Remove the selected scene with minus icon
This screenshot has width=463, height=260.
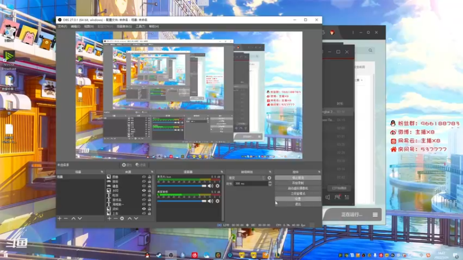pyautogui.click(x=66, y=218)
